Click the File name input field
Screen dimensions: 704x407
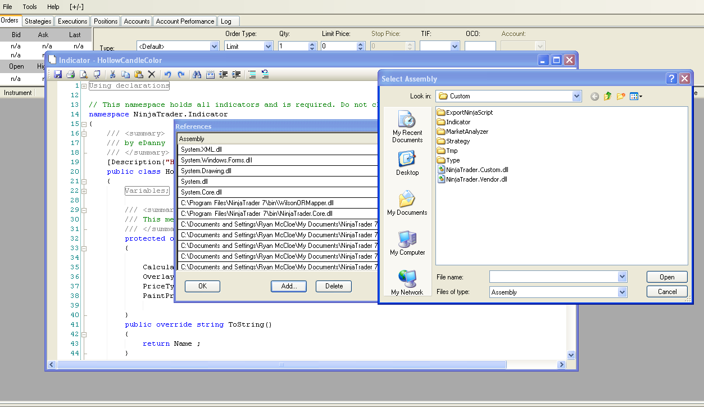[x=553, y=277]
